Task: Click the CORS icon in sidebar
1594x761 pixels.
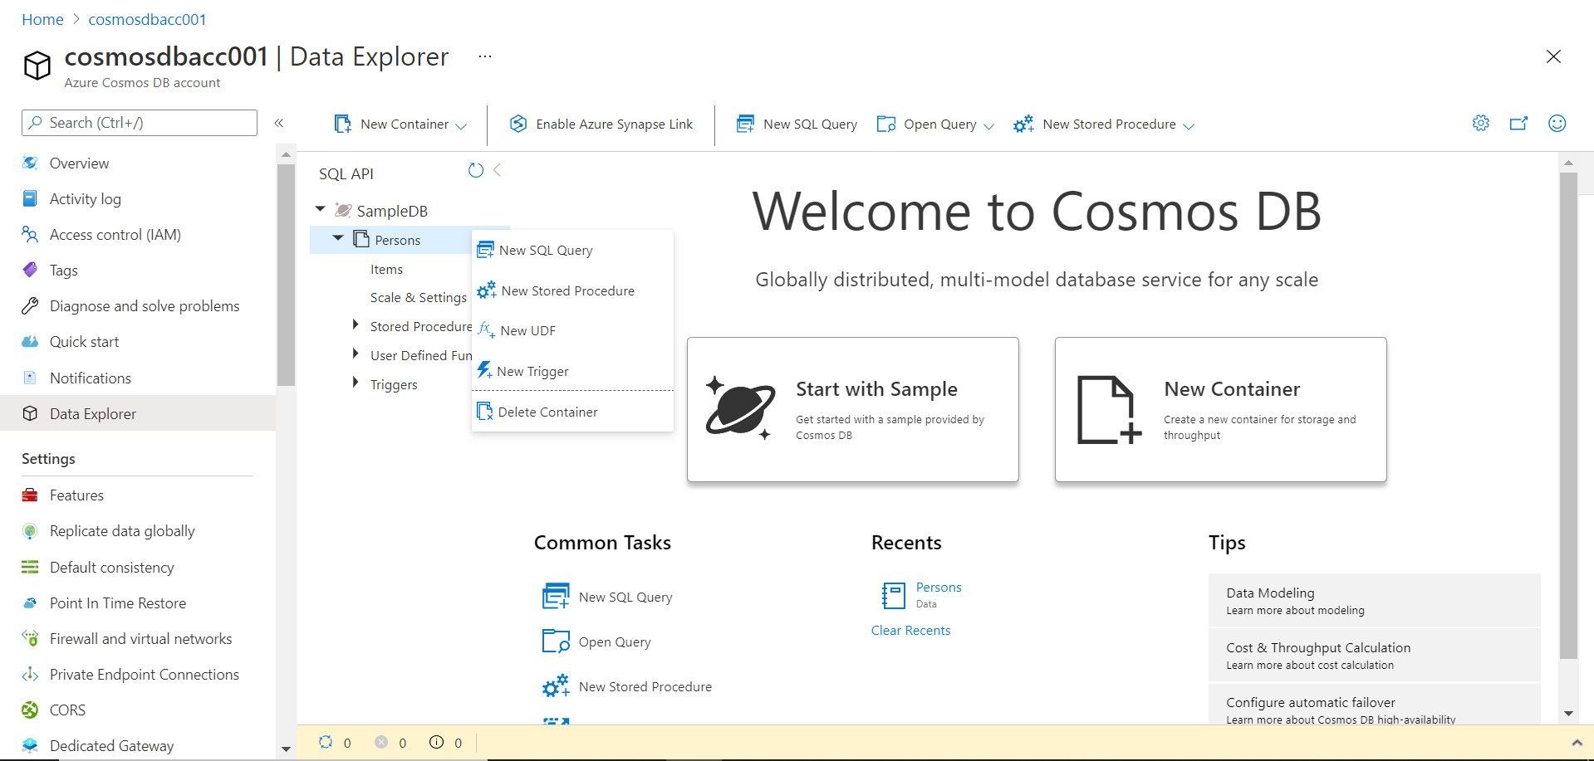Action: point(30,710)
